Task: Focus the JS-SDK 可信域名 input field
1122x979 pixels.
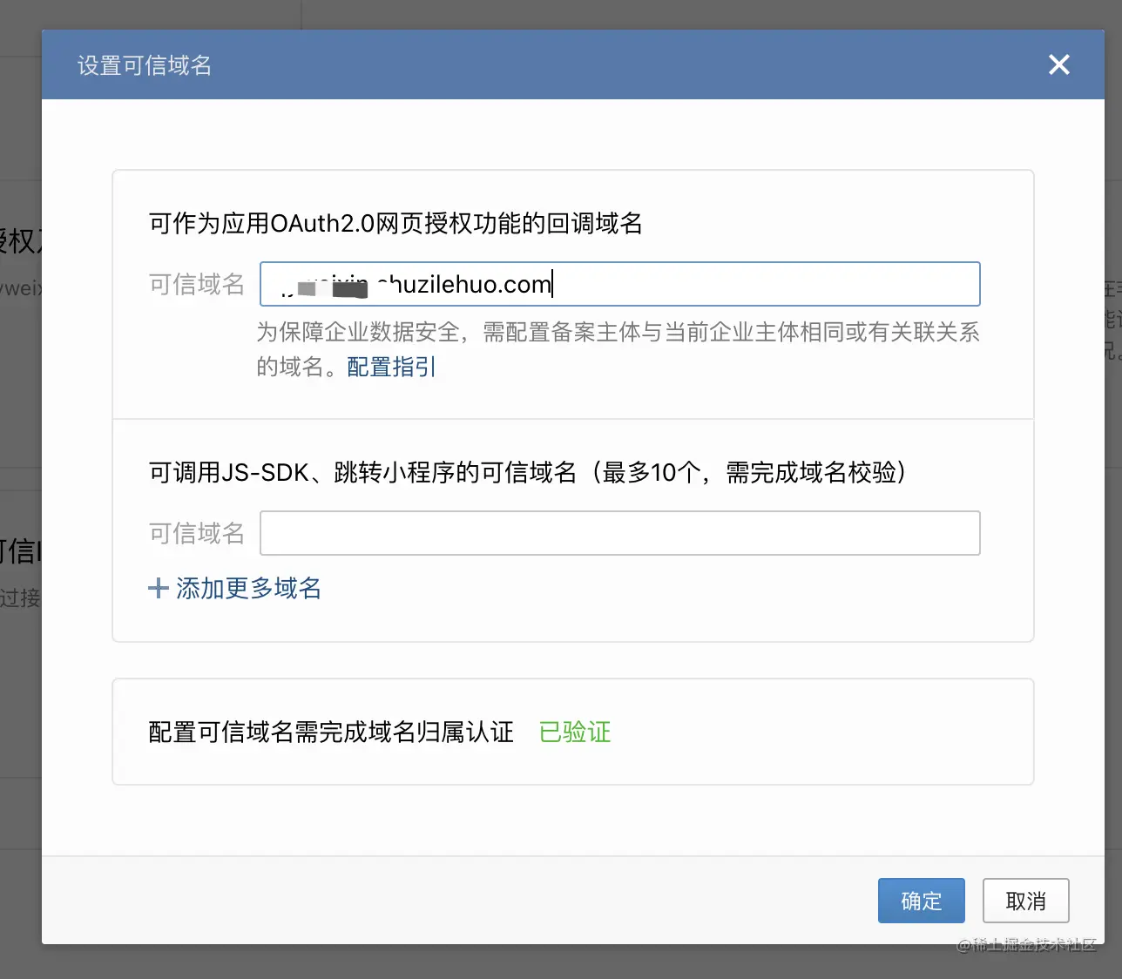Action: coord(619,533)
